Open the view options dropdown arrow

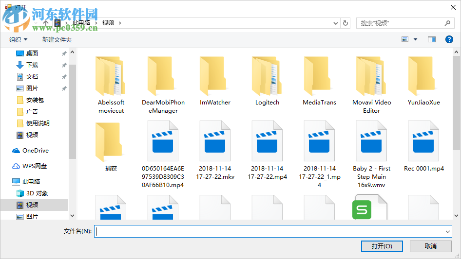[415, 39]
